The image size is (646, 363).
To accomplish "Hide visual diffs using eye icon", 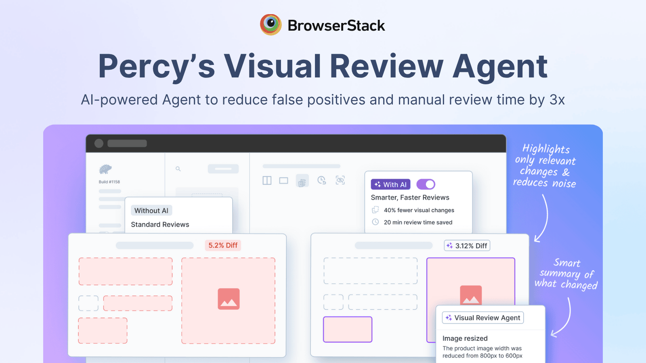I will click(x=340, y=180).
